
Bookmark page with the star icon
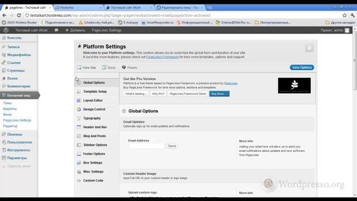[345, 15]
